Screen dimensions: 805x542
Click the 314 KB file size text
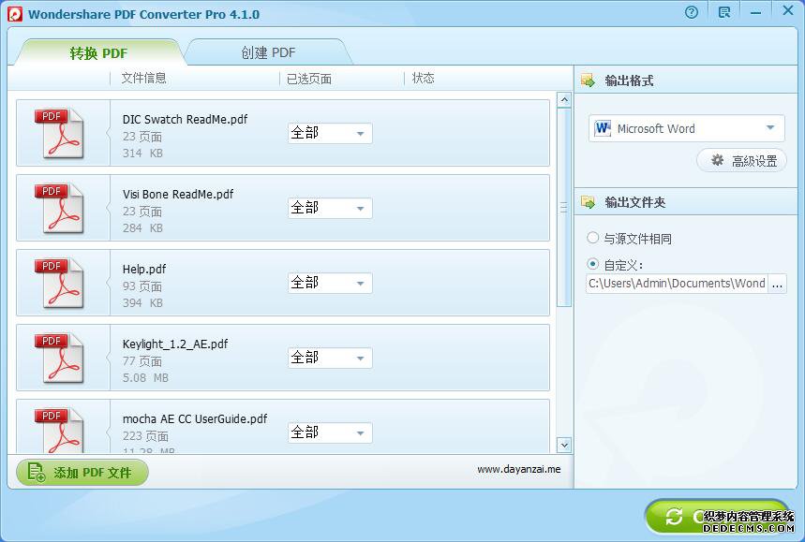(x=142, y=153)
